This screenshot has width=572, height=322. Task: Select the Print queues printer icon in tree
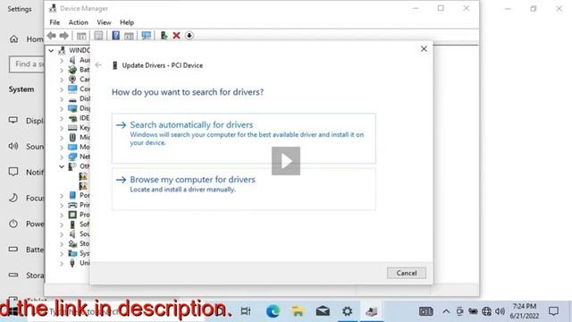(72, 205)
